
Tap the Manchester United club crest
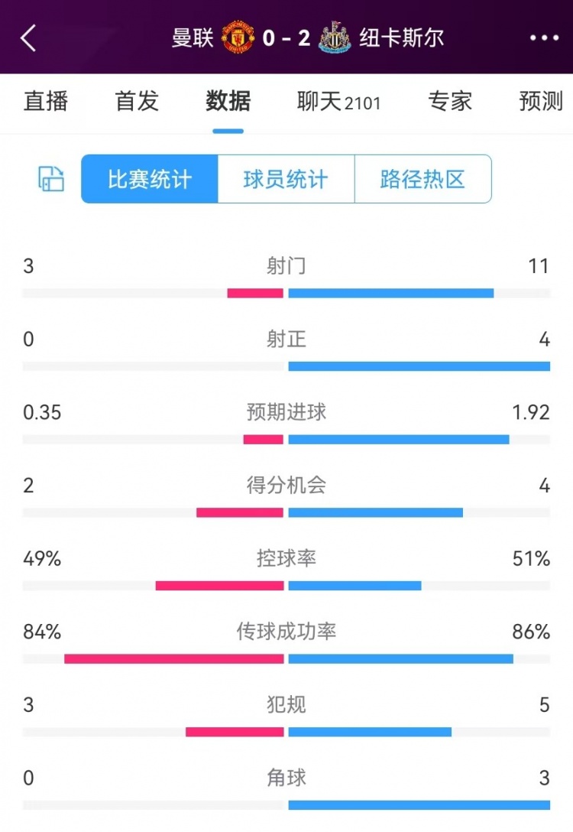click(x=238, y=37)
